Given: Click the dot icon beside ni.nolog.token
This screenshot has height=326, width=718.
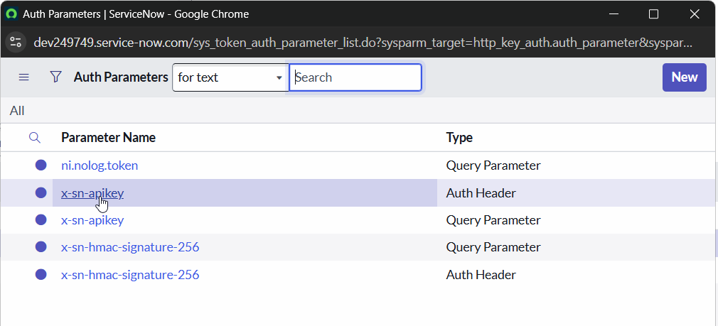Looking at the screenshot, I should point(41,165).
